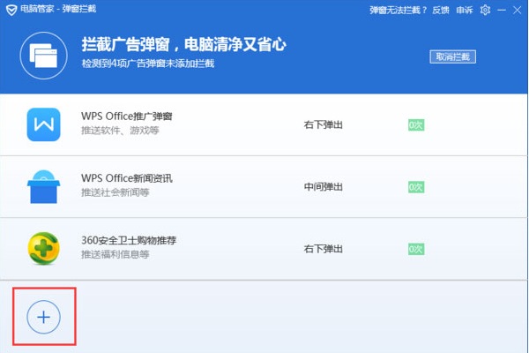Click 中间弹出 text in news row
Viewport: 529px width, 353px height.
click(324, 187)
